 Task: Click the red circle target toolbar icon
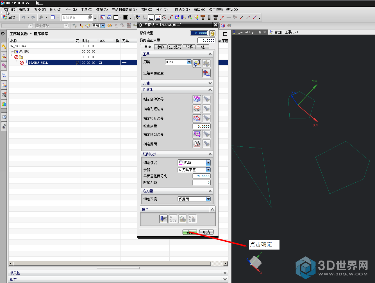[x=164, y=17]
